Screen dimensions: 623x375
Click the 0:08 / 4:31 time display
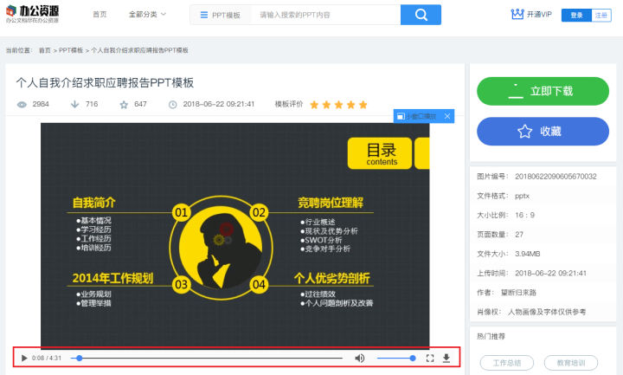[x=47, y=358]
